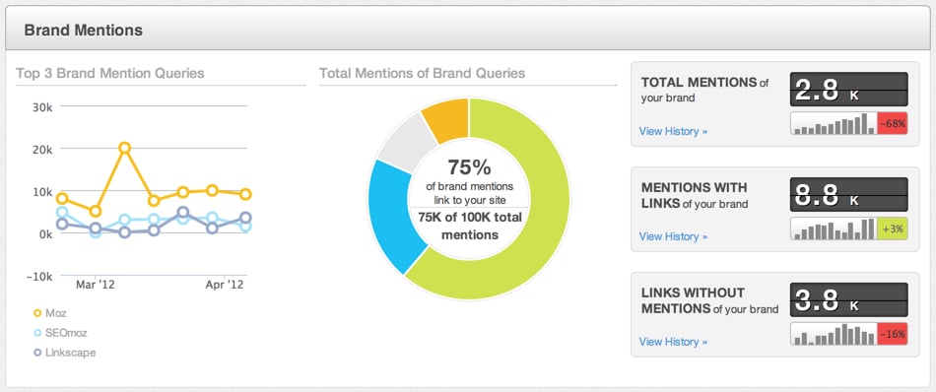Open View History for Links Without Mentions
Image resolution: width=936 pixels, height=392 pixels.
click(673, 342)
